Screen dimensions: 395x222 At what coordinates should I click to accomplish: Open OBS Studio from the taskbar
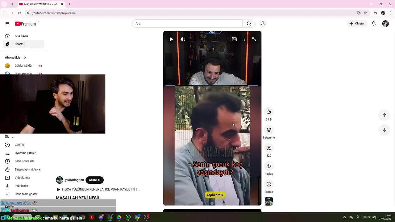(x=146, y=217)
